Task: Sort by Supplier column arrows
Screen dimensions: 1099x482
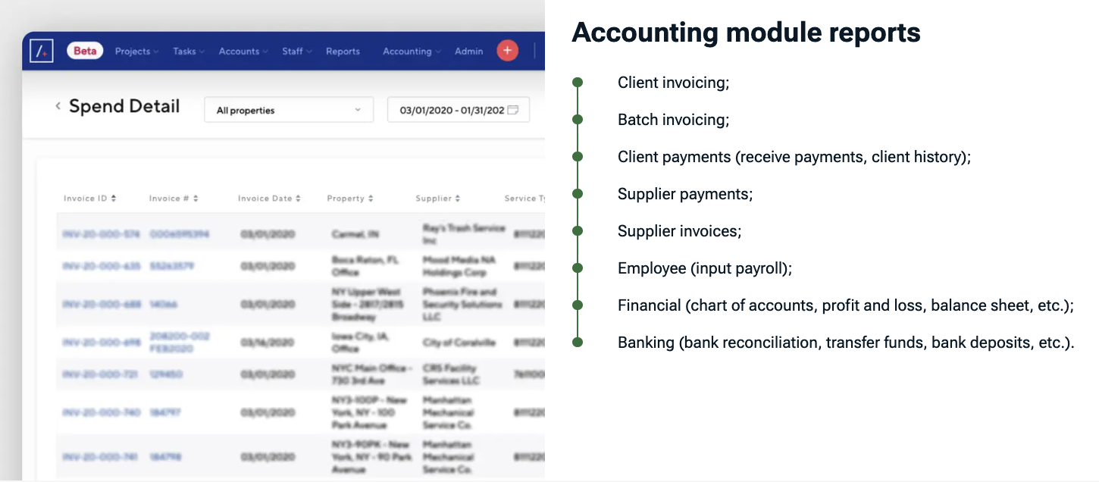Action: click(458, 199)
